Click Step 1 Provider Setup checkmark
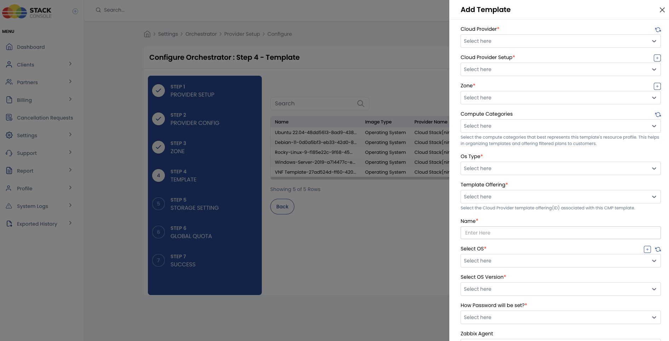This screenshot has height=341, width=669. pos(158,91)
